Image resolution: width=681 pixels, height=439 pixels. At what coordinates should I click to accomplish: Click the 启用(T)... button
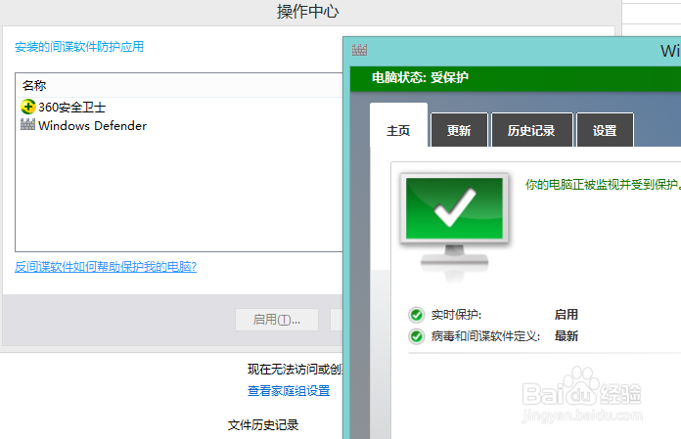[x=277, y=320]
